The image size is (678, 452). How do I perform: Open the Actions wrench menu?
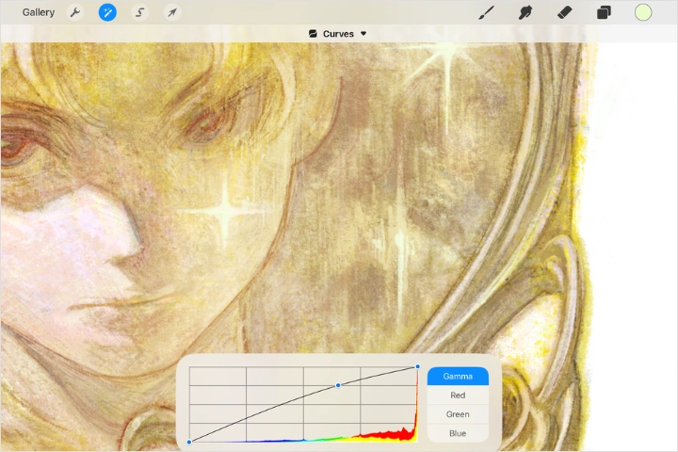coord(75,12)
